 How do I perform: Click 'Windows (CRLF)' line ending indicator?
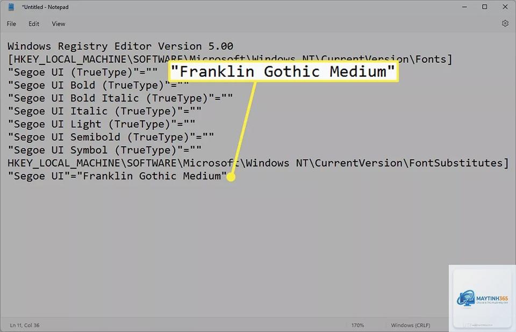click(x=410, y=325)
